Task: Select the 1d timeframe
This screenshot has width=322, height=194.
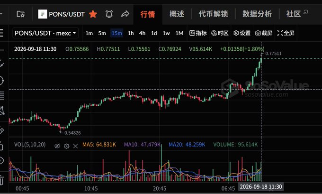Action: click(154, 33)
